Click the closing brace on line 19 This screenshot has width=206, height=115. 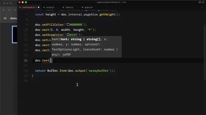click(33, 76)
